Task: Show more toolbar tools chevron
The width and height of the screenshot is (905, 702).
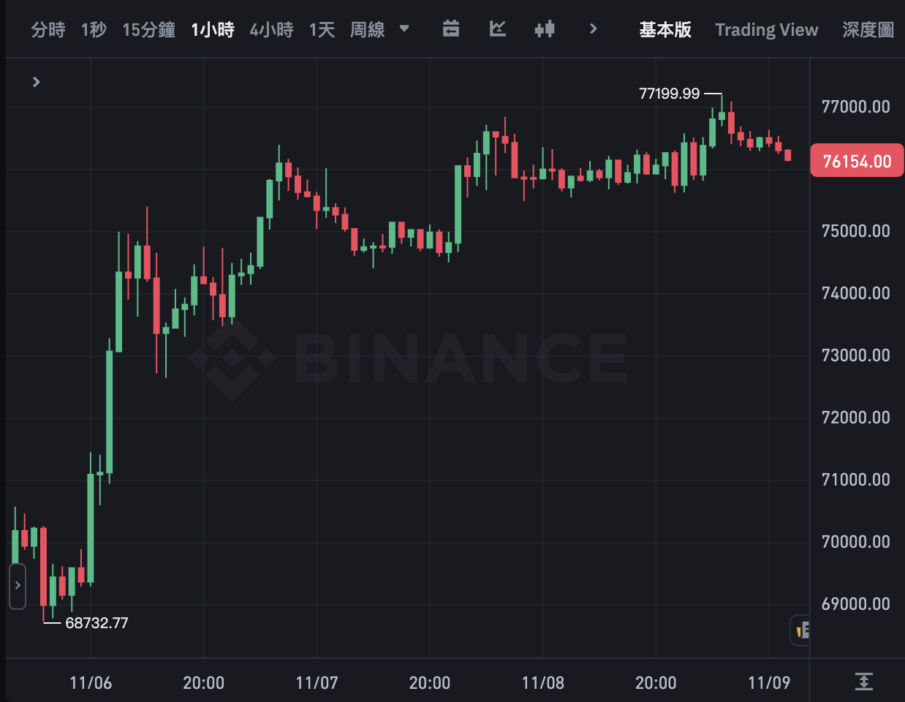Action: click(x=593, y=29)
